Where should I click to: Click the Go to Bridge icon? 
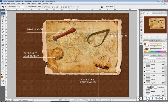[102, 7]
